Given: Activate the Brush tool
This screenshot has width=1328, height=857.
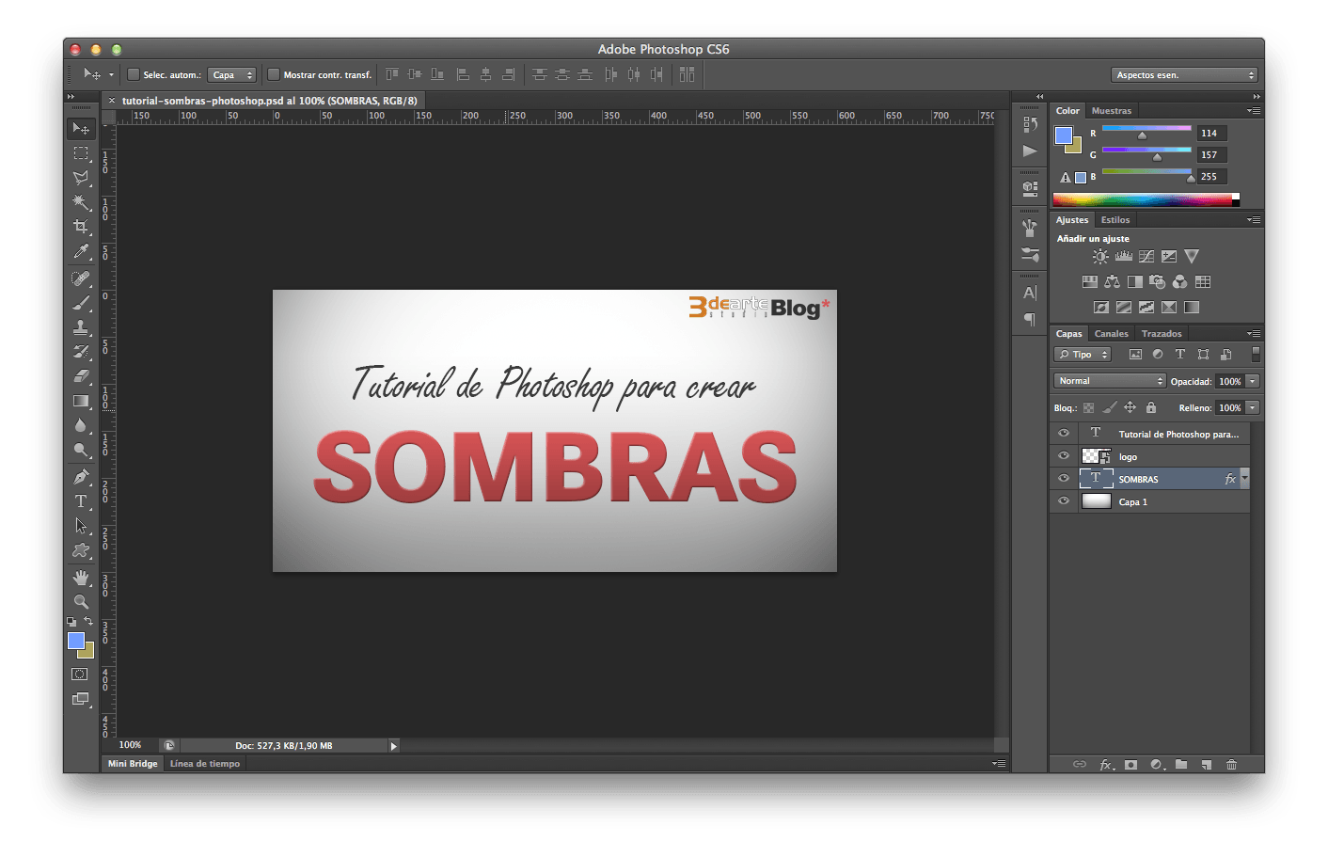Looking at the screenshot, I should tap(82, 301).
